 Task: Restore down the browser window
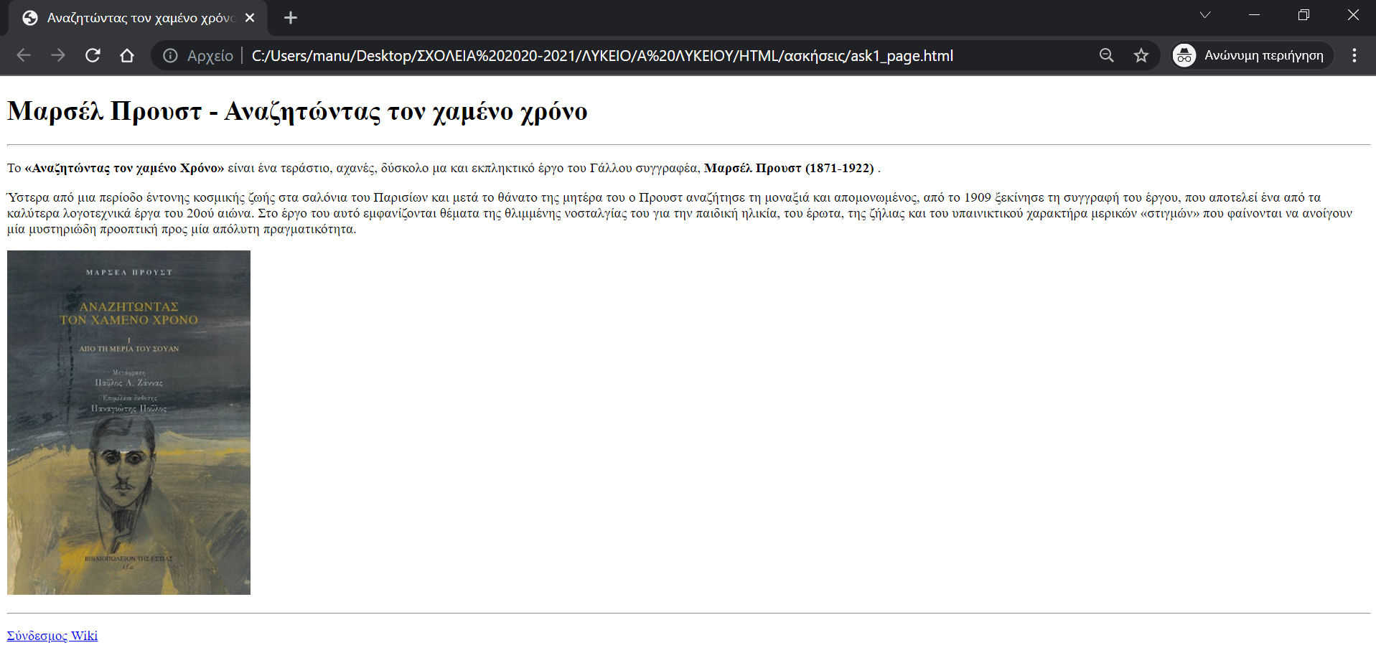pyautogui.click(x=1304, y=15)
